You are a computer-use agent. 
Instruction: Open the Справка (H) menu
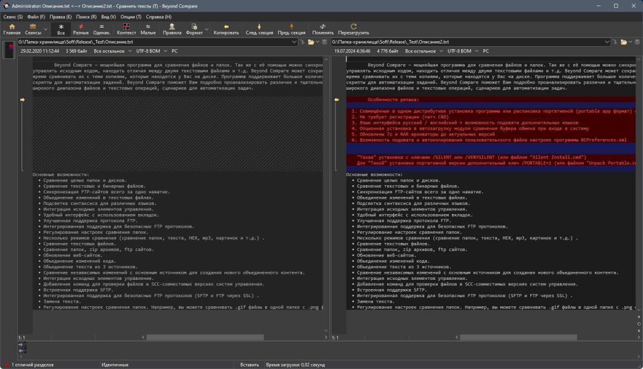pos(158,17)
